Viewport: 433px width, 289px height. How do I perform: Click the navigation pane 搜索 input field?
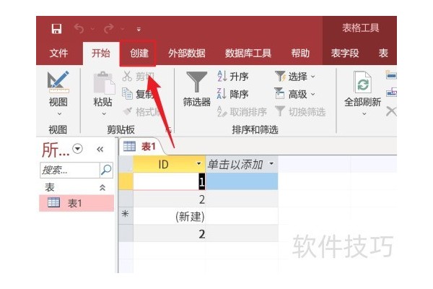pos(69,170)
